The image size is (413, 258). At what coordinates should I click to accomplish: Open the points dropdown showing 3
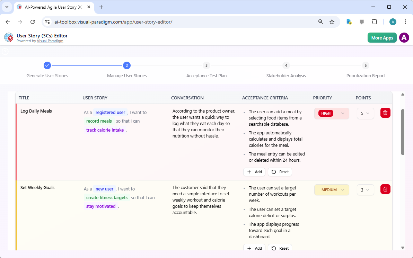tap(365, 189)
